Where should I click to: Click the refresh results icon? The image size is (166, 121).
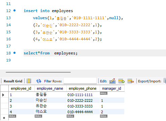pos(39,81)
